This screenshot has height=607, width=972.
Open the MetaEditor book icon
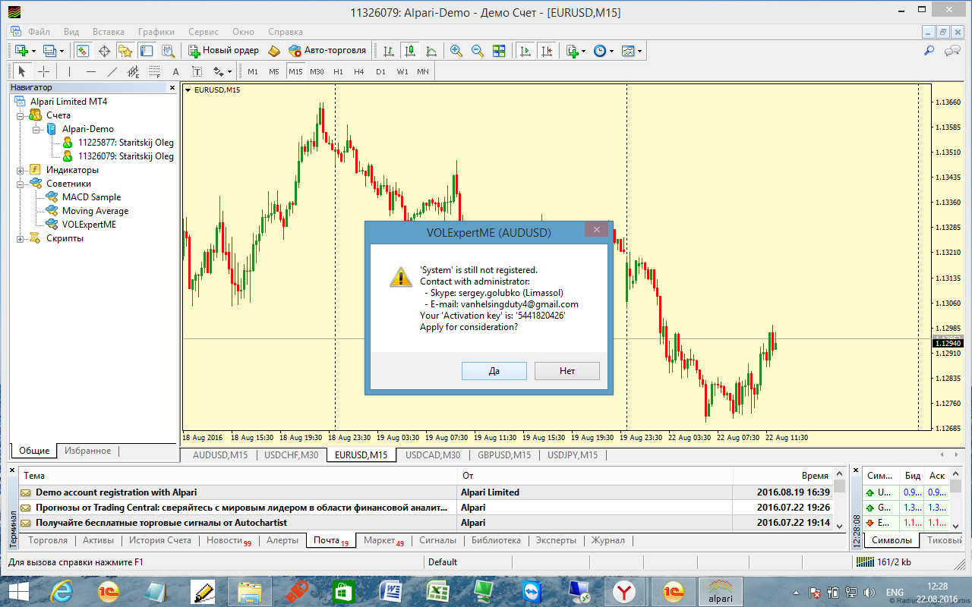273,51
